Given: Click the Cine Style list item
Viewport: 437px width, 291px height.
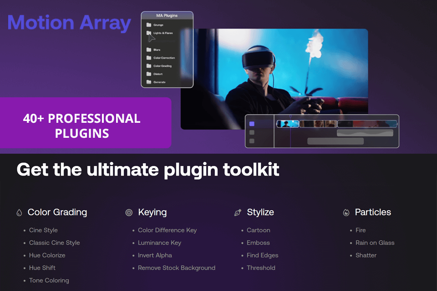Looking at the screenshot, I should (x=44, y=230).
